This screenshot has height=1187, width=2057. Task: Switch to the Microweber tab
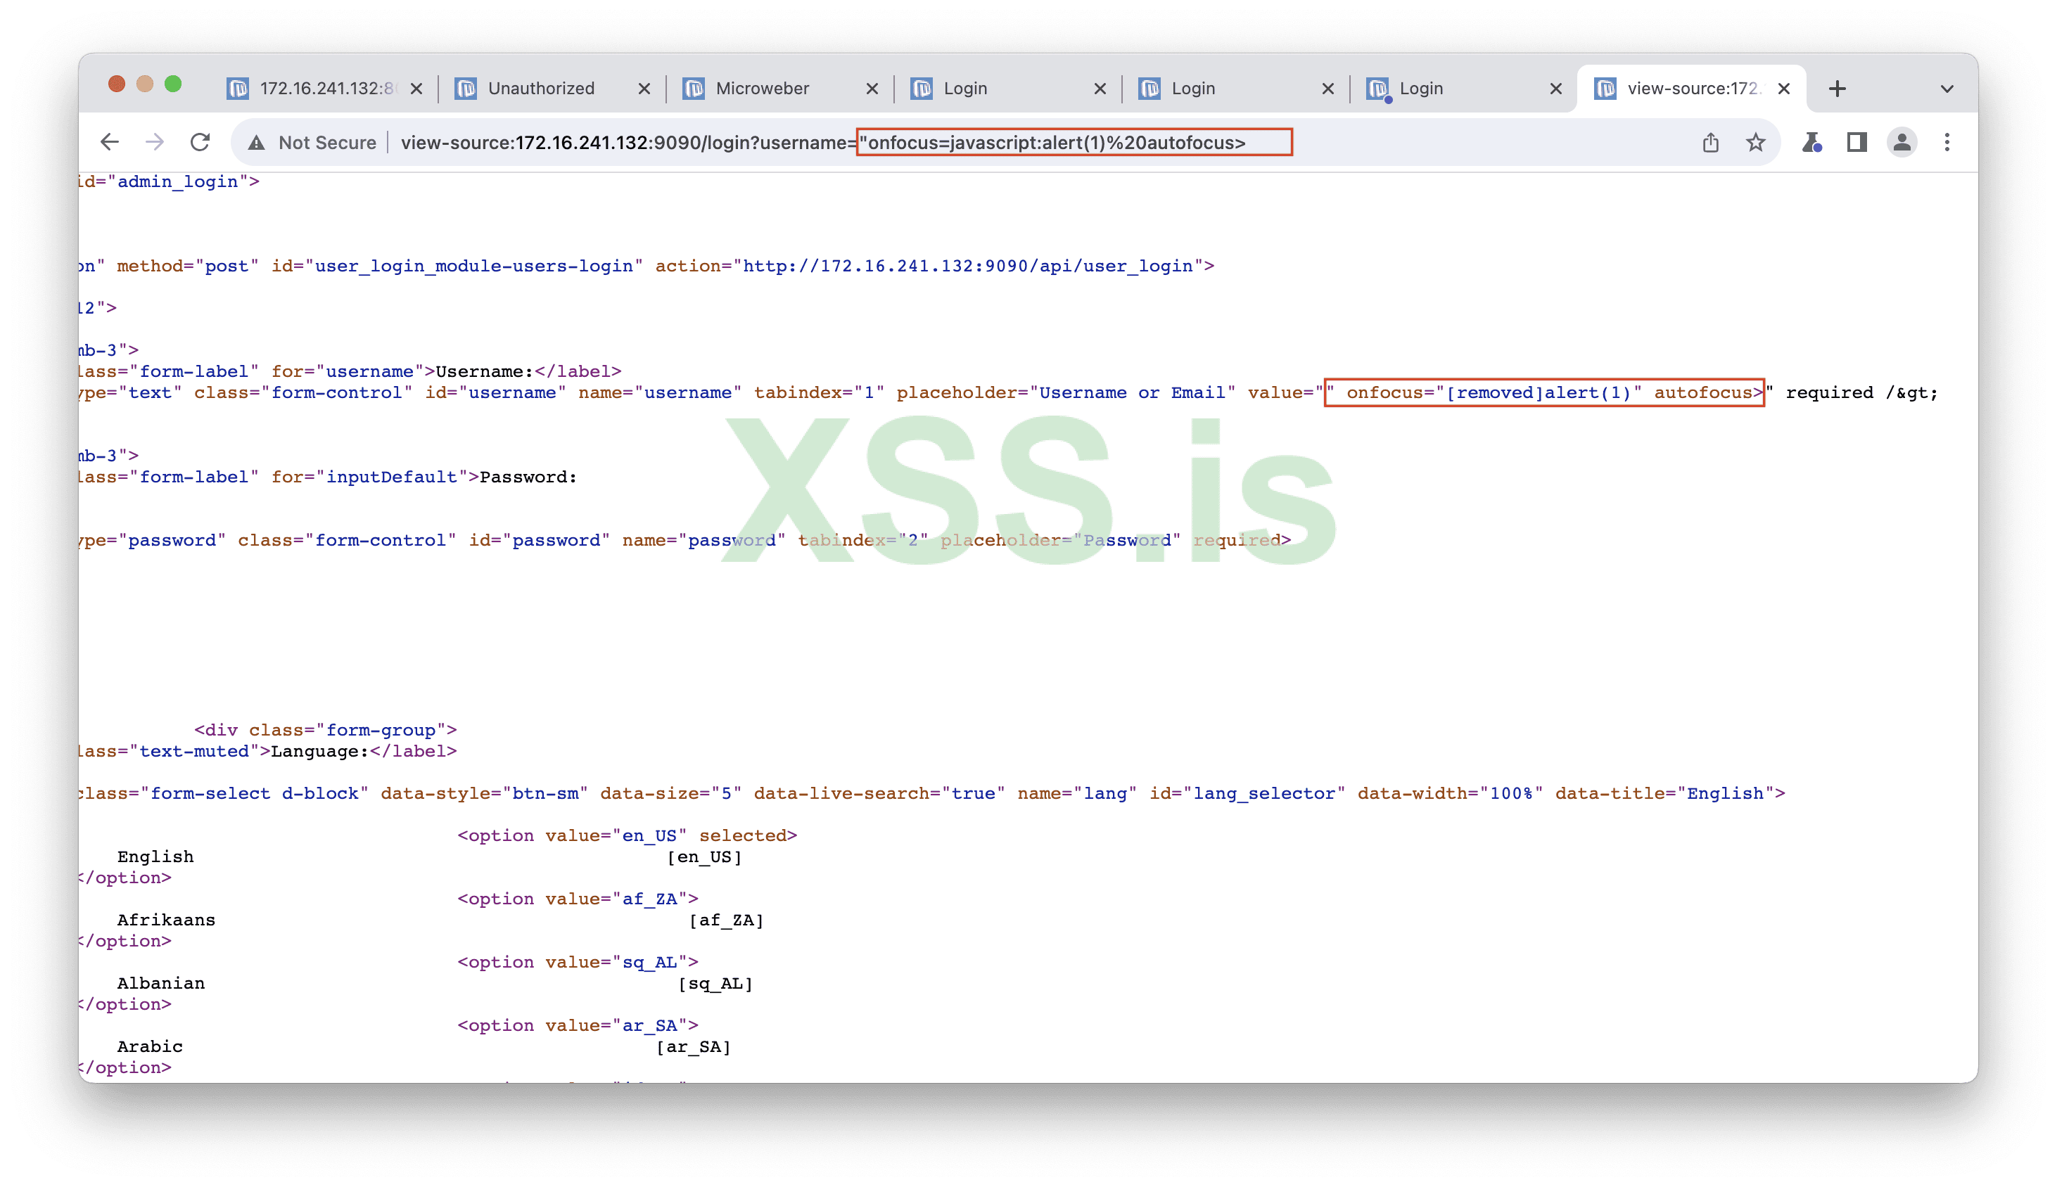(x=762, y=89)
